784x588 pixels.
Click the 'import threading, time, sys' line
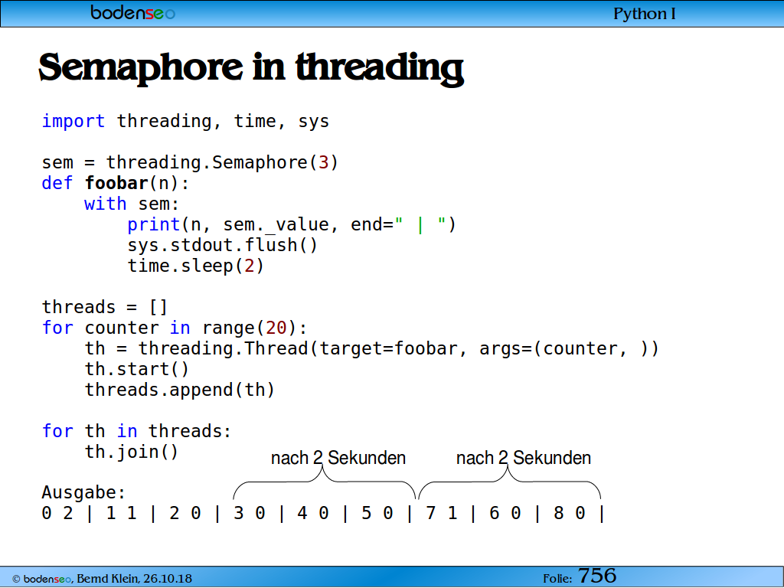click(185, 121)
